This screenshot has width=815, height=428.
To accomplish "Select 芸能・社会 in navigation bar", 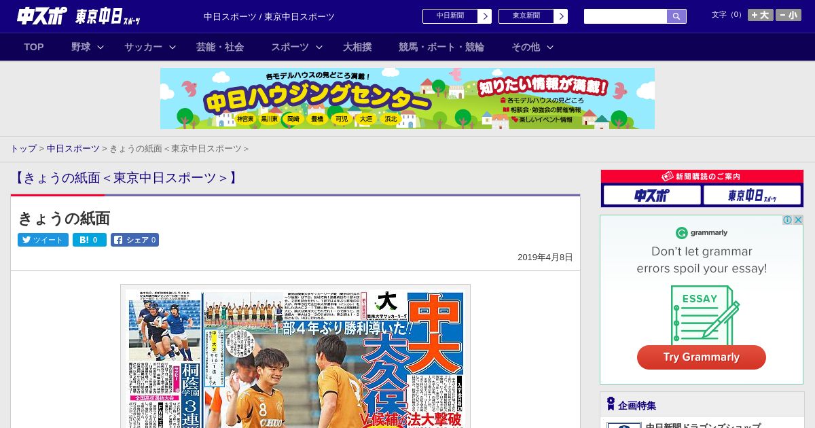I will [x=220, y=47].
